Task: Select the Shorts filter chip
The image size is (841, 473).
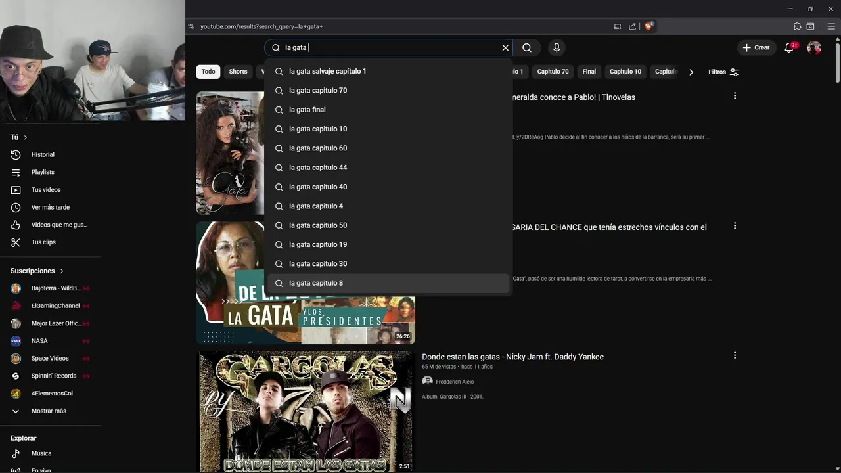Action: tap(238, 72)
